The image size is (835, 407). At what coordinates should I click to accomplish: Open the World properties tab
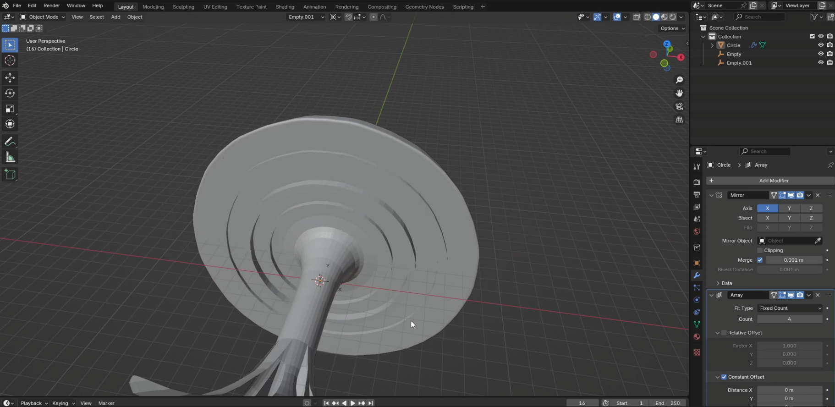(697, 232)
